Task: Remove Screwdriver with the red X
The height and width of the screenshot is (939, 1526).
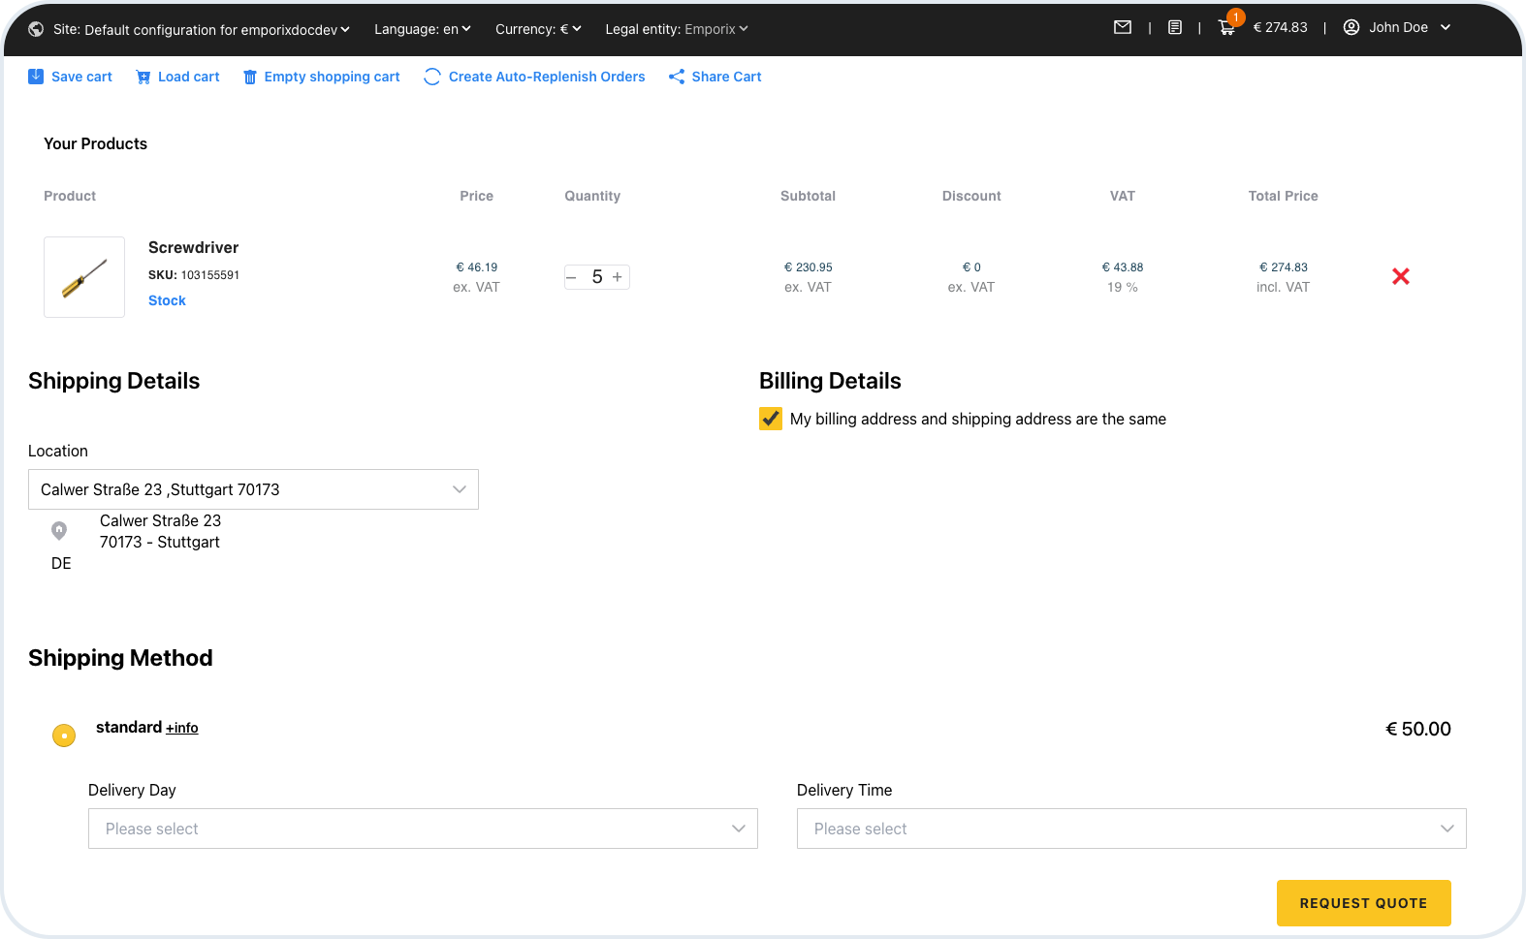Action: (1400, 277)
